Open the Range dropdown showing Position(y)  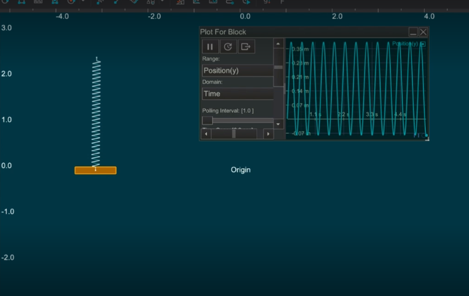click(238, 71)
